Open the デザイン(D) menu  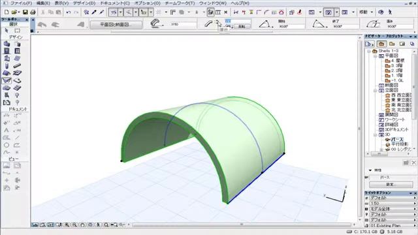click(84, 3)
